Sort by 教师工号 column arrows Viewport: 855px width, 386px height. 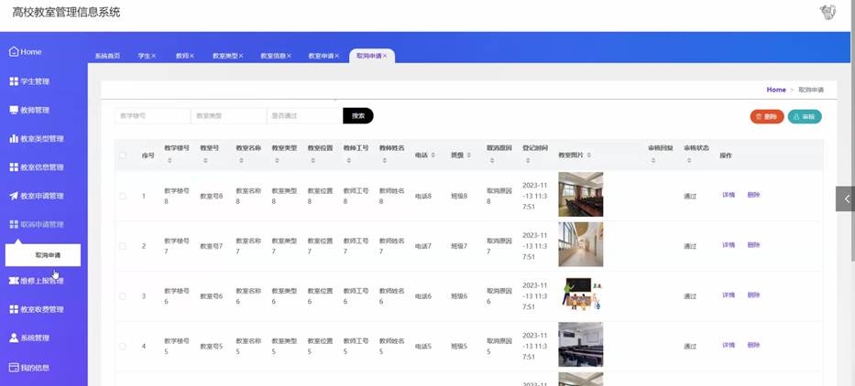(349, 161)
